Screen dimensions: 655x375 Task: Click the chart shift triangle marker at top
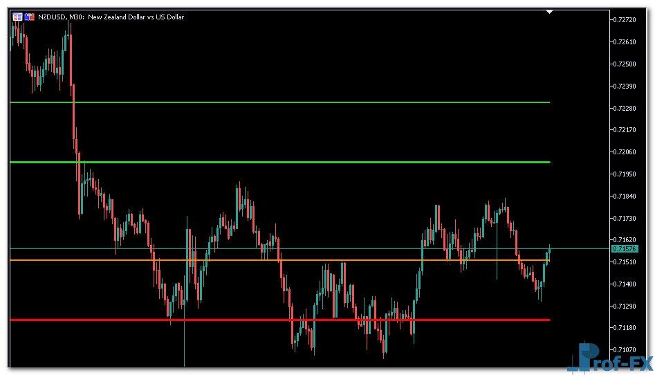point(549,12)
